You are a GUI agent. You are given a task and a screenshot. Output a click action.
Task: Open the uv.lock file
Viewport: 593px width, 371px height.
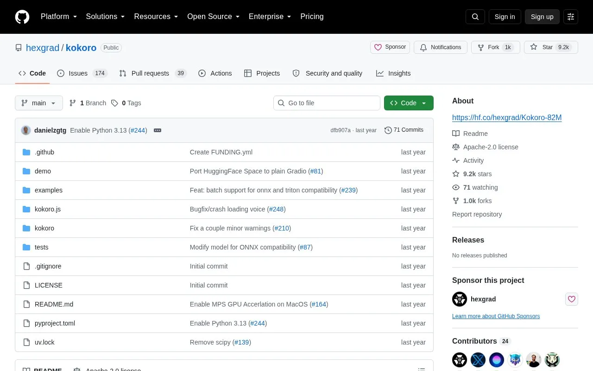point(44,342)
